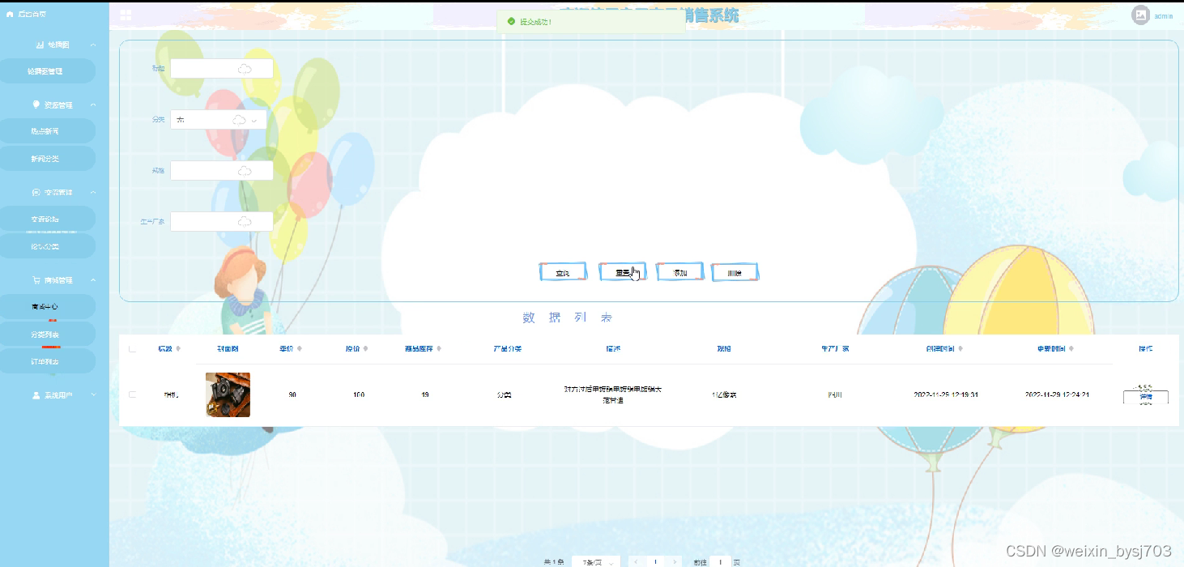Click the query 查询 button
Image resolution: width=1184 pixels, height=567 pixels.
click(x=563, y=272)
